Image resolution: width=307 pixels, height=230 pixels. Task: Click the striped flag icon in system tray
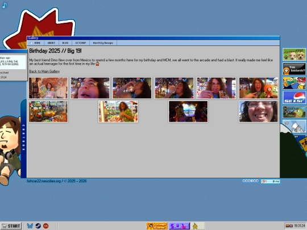[x=287, y=226]
